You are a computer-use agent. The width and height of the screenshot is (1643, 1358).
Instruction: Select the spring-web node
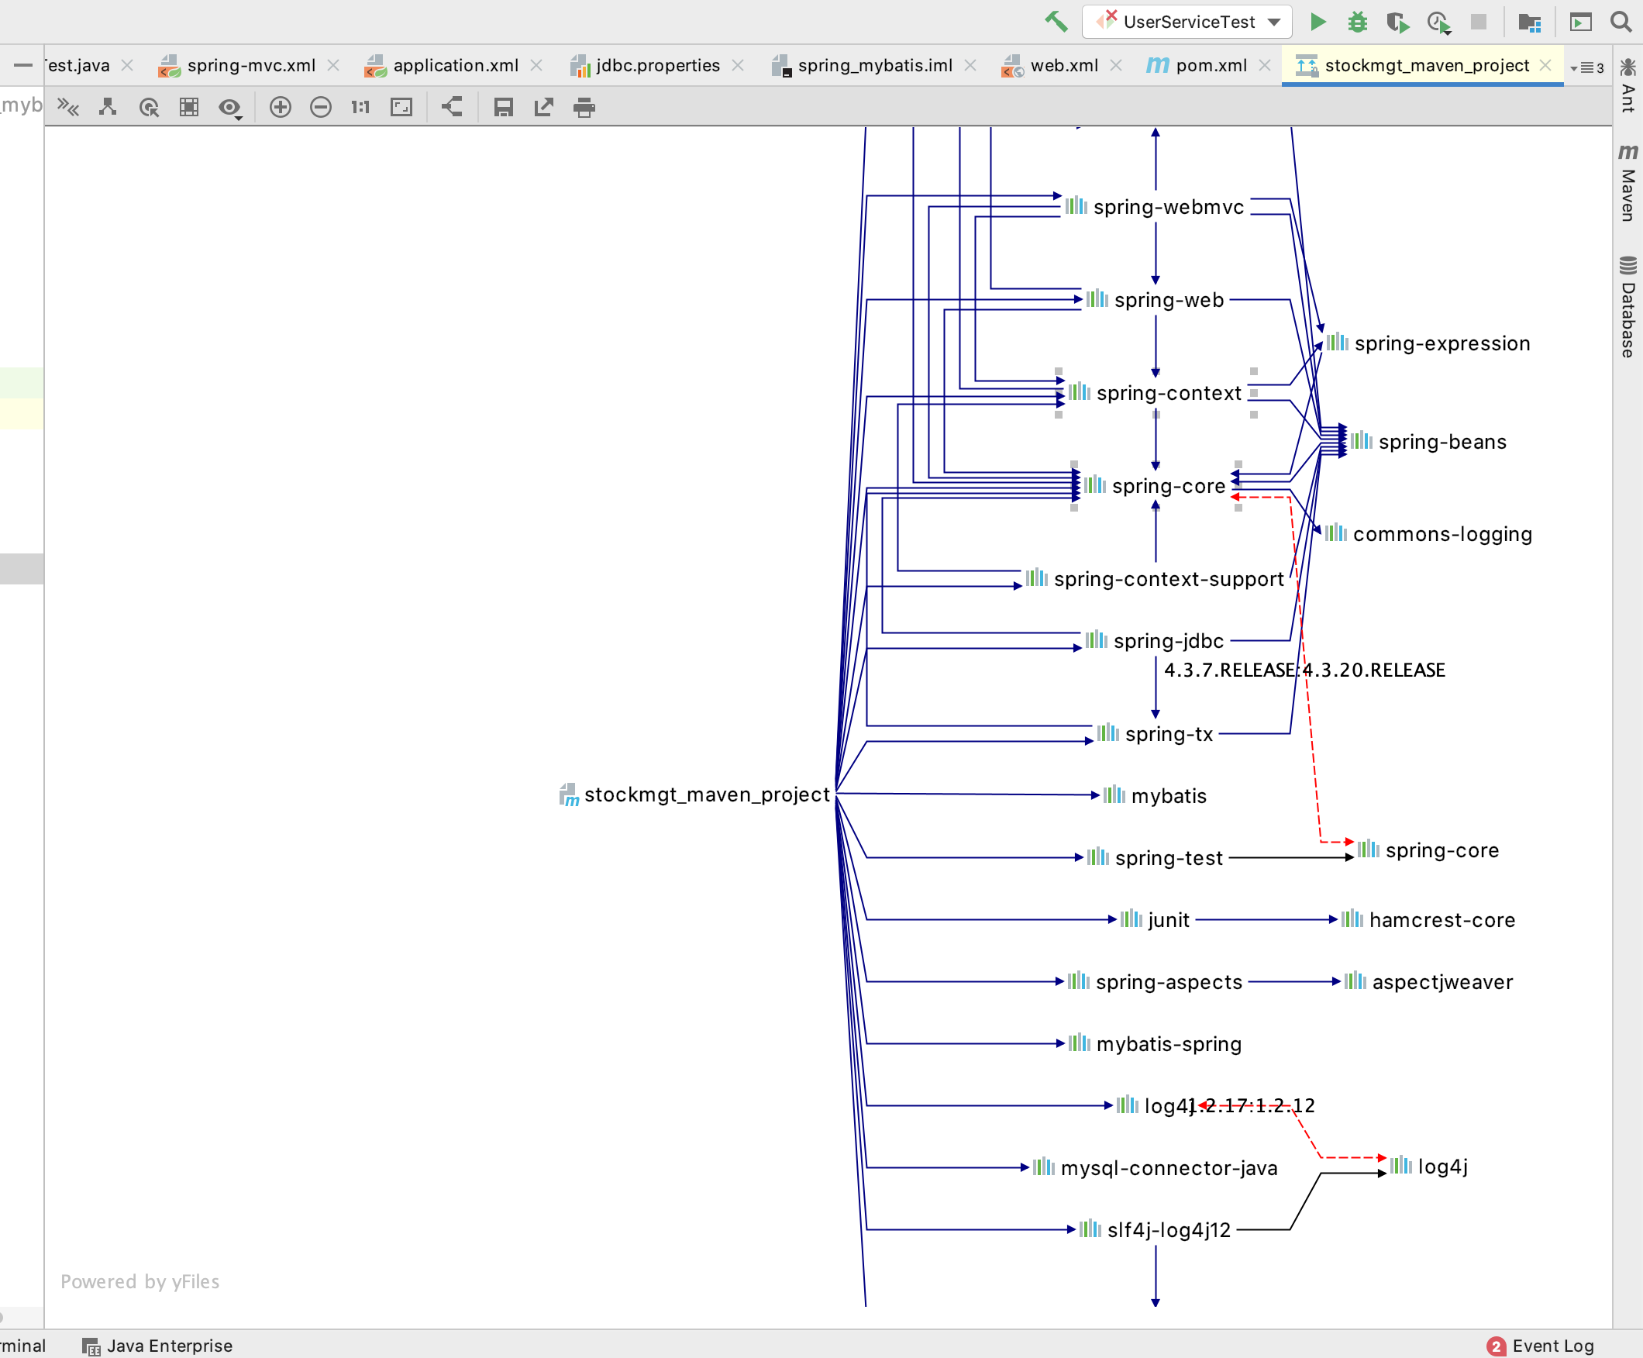(x=1155, y=300)
